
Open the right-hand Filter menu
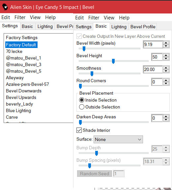(94, 18)
